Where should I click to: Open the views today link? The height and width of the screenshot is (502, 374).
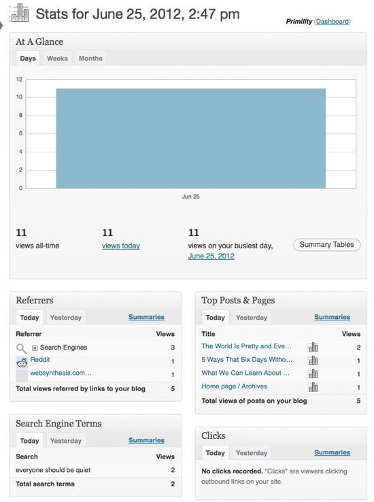click(121, 246)
